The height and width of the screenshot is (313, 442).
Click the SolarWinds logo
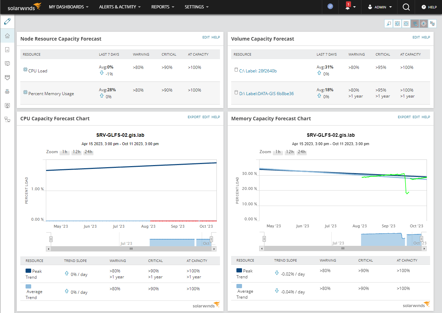[x=25, y=7]
